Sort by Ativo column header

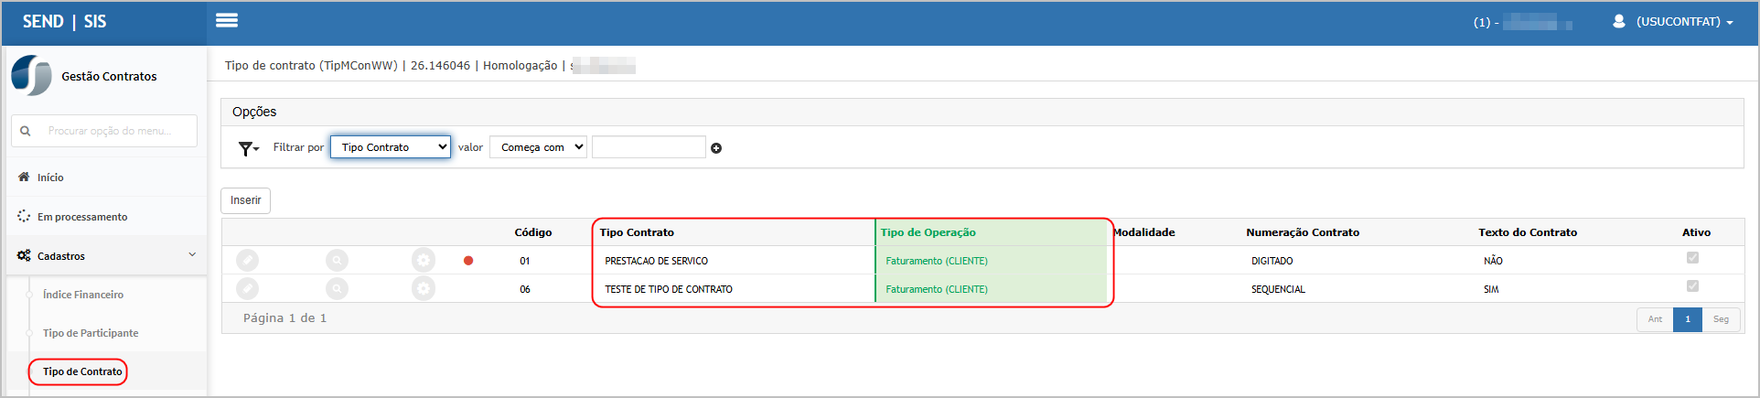tap(1696, 232)
